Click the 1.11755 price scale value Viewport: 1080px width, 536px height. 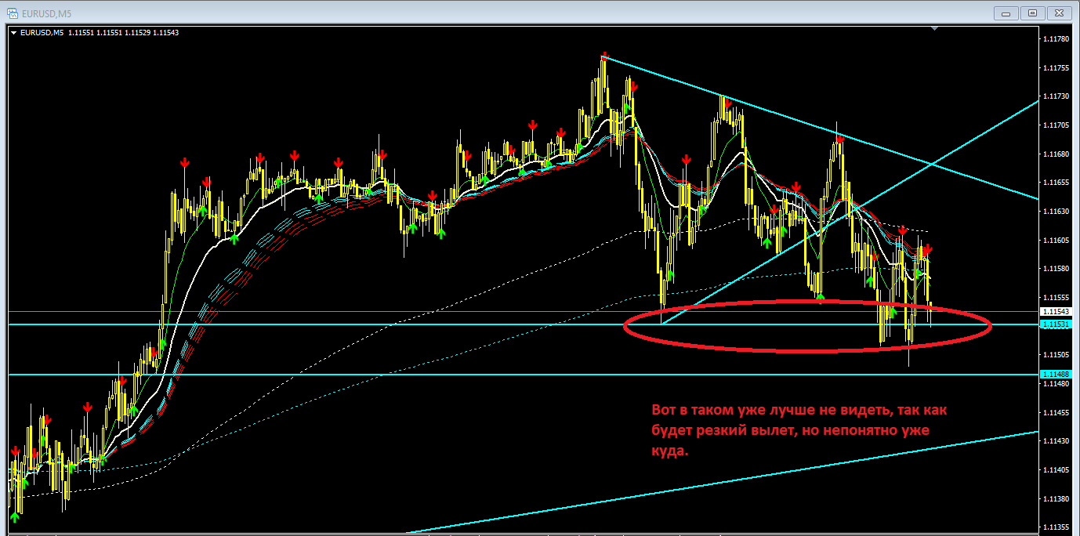click(x=1056, y=67)
